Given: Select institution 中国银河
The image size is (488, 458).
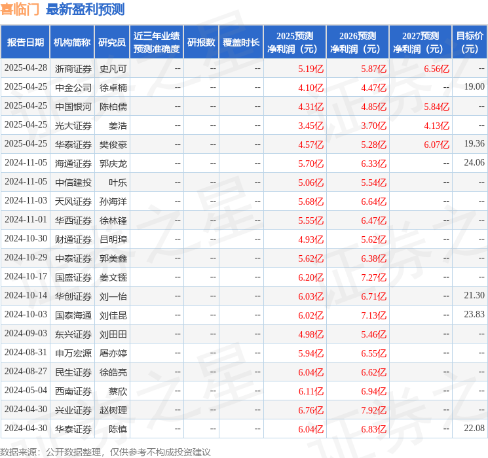Looking at the screenshot, I should pos(73,107).
